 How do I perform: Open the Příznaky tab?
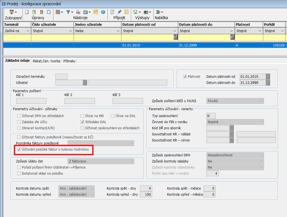[x=69, y=61]
